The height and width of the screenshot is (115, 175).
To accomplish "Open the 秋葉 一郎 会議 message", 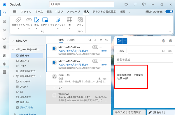I will [78, 78].
